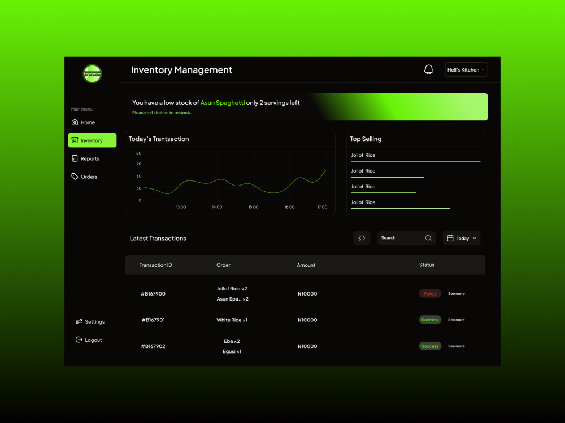Click the Orders tag icon
The height and width of the screenshot is (423, 565).
[x=75, y=177]
